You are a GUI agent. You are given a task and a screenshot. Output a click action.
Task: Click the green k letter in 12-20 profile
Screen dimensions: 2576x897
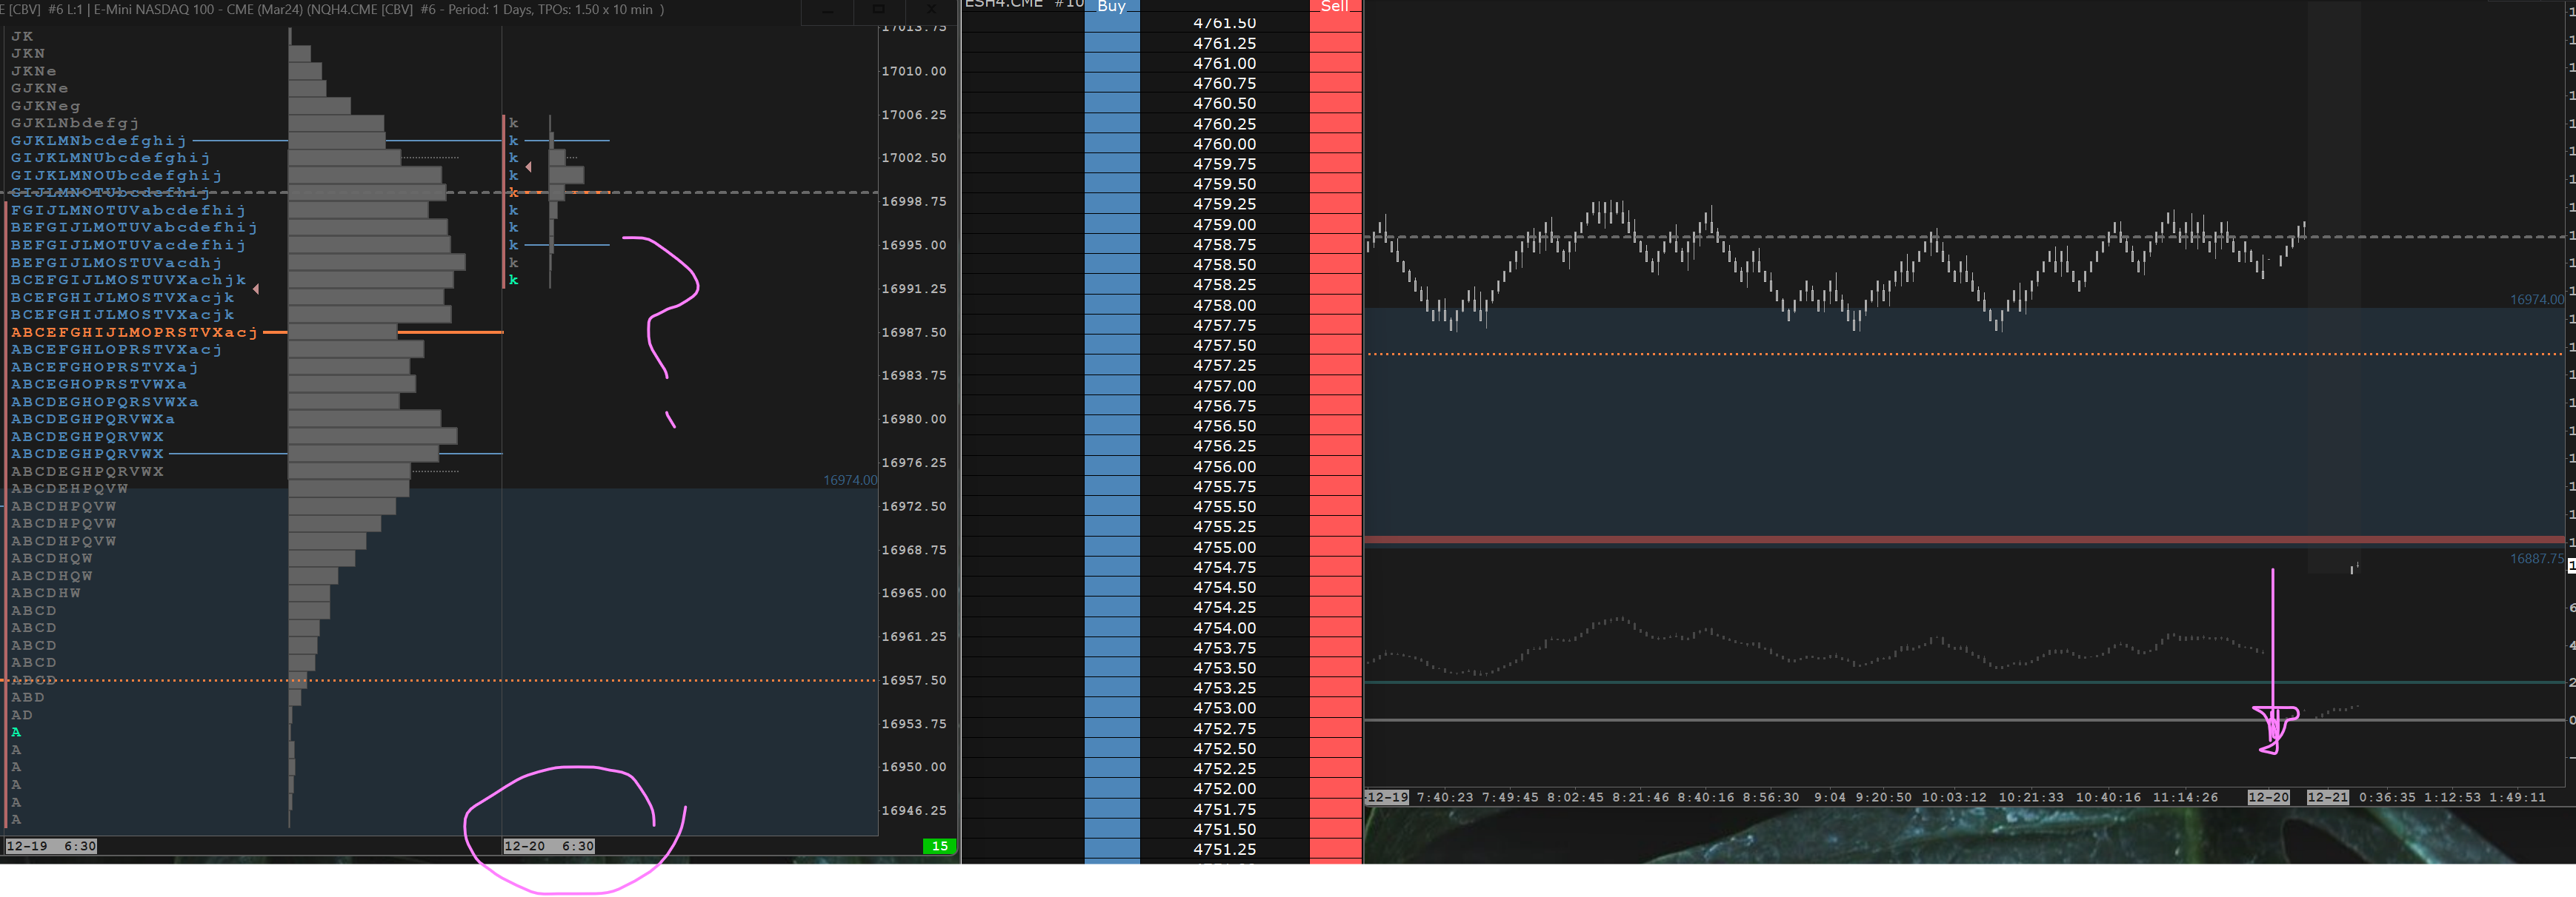click(x=513, y=280)
